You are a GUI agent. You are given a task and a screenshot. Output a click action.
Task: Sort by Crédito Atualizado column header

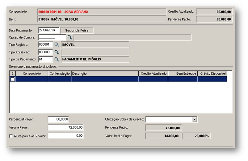[153, 73]
